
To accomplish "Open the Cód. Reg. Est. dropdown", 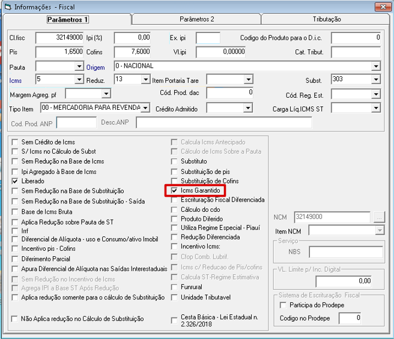I will pyautogui.click(x=376, y=94).
